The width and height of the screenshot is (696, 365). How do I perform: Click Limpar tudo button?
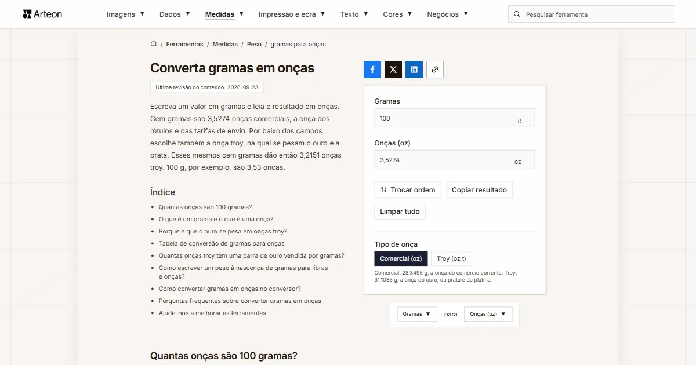[x=400, y=211]
